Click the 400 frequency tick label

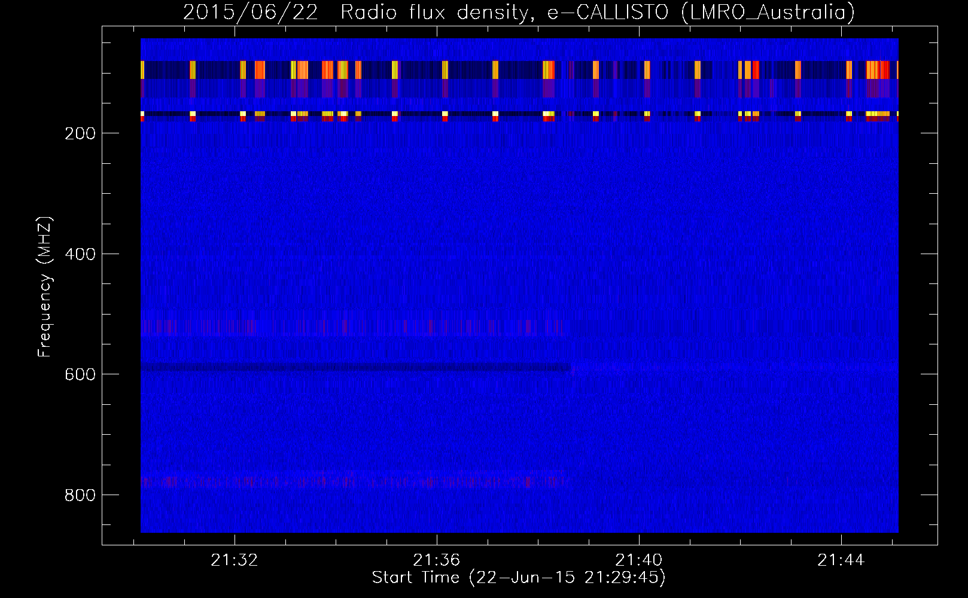click(x=80, y=254)
